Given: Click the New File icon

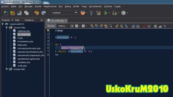Looking at the screenshot, I should pos(6,13).
